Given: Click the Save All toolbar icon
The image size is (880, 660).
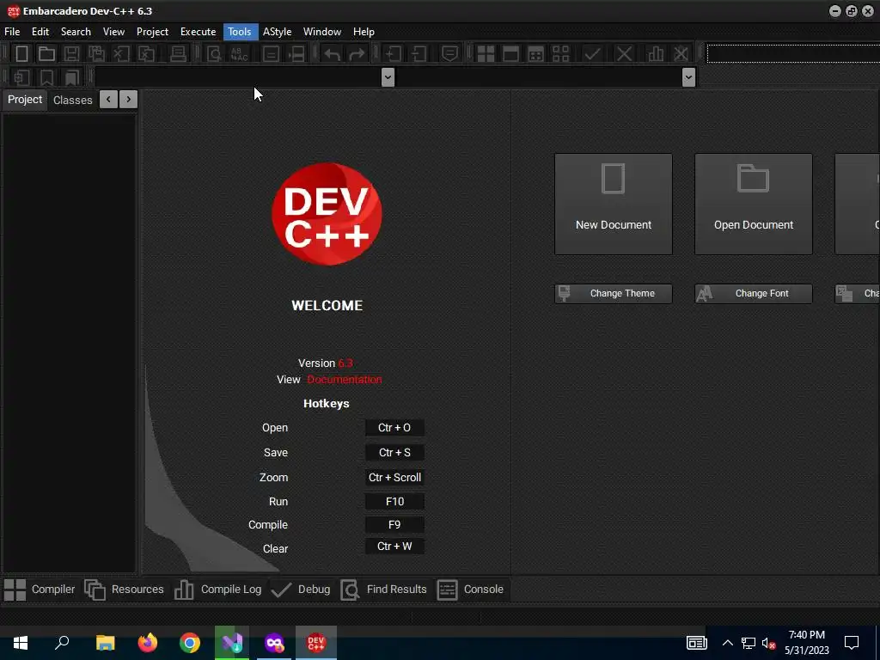Looking at the screenshot, I should (96, 54).
